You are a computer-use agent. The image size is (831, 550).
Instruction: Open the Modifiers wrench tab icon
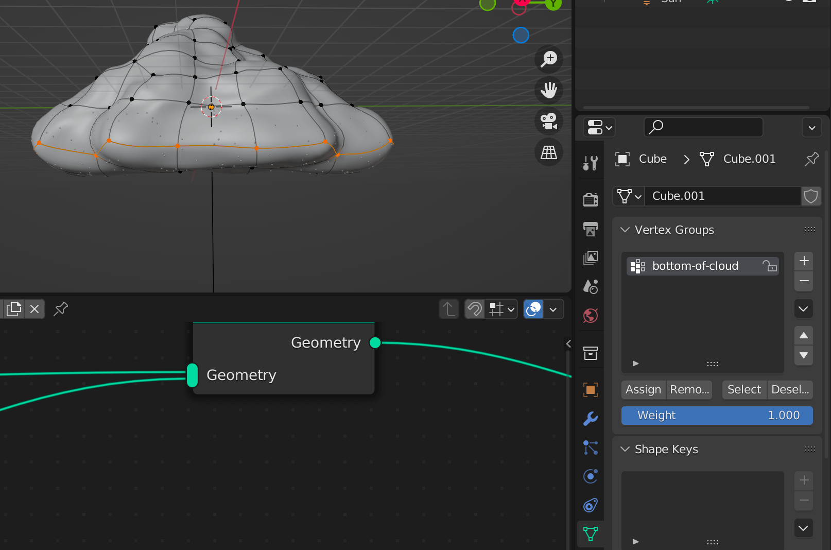click(591, 419)
